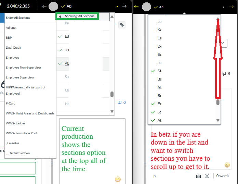
Task: Open keyboard shortcuts icon in editor footer
Action: coord(198,176)
